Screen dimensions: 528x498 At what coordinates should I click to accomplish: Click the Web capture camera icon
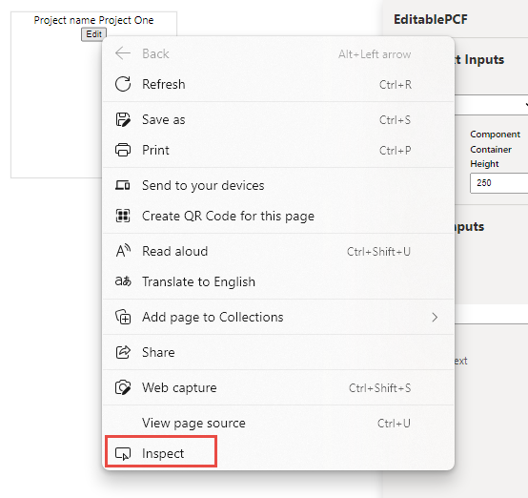[x=123, y=387]
